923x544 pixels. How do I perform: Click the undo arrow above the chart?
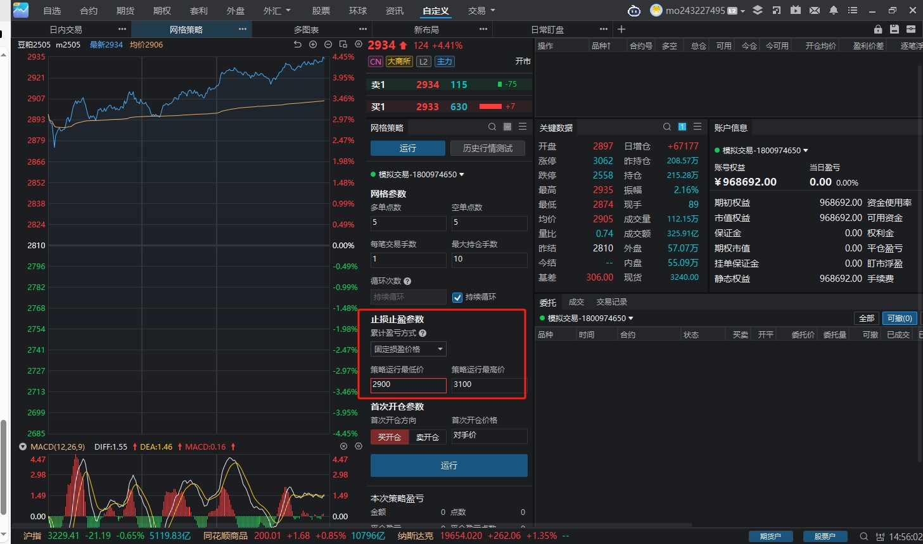click(298, 44)
